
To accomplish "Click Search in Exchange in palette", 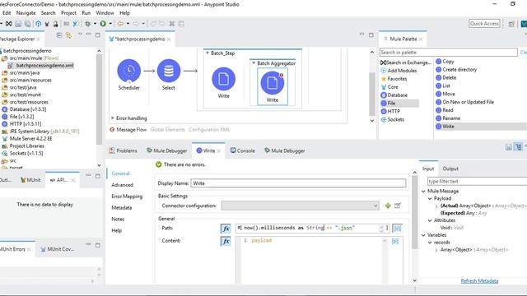I will click(406, 62).
